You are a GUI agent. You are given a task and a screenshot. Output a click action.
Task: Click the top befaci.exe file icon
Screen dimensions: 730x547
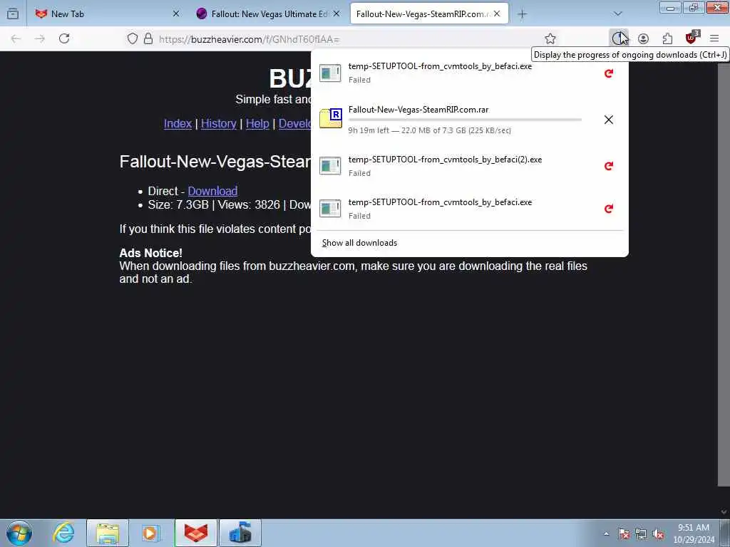[330, 73]
